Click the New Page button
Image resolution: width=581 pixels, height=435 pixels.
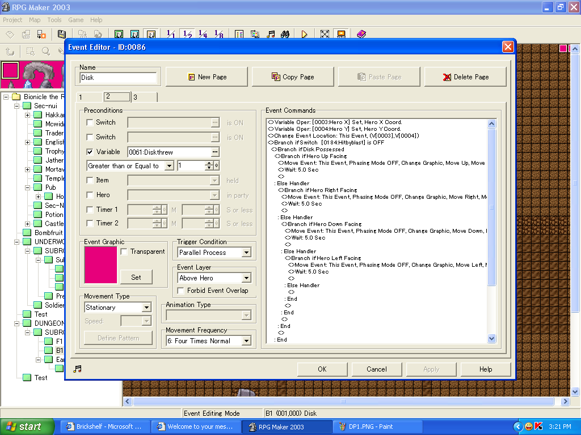(207, 77)
